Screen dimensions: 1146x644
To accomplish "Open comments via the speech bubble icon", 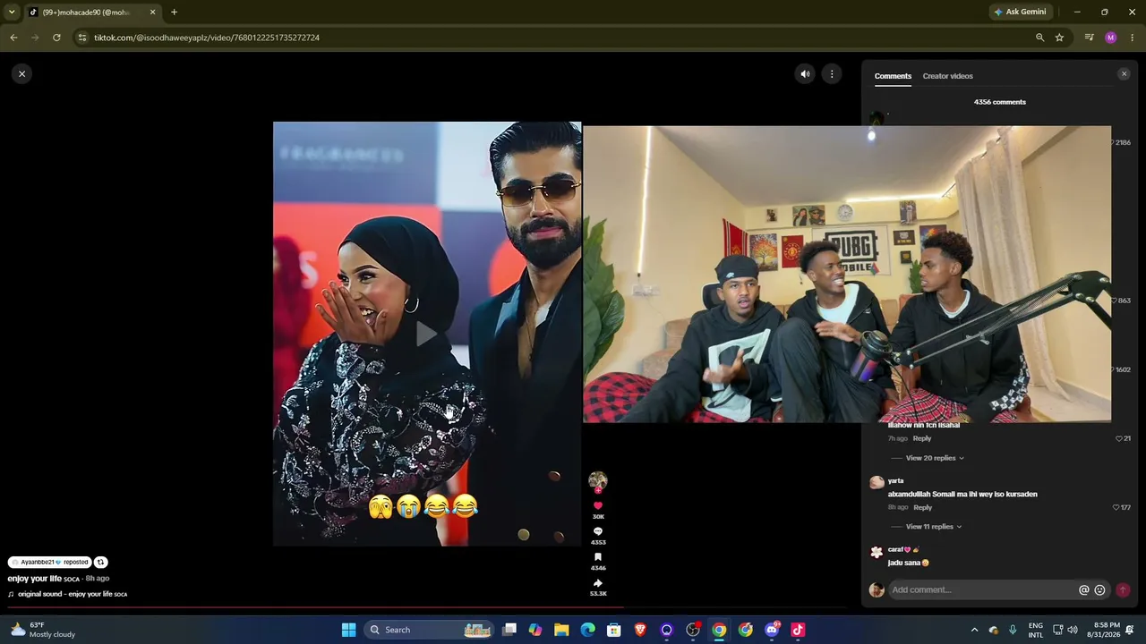I will click(598, 531).
